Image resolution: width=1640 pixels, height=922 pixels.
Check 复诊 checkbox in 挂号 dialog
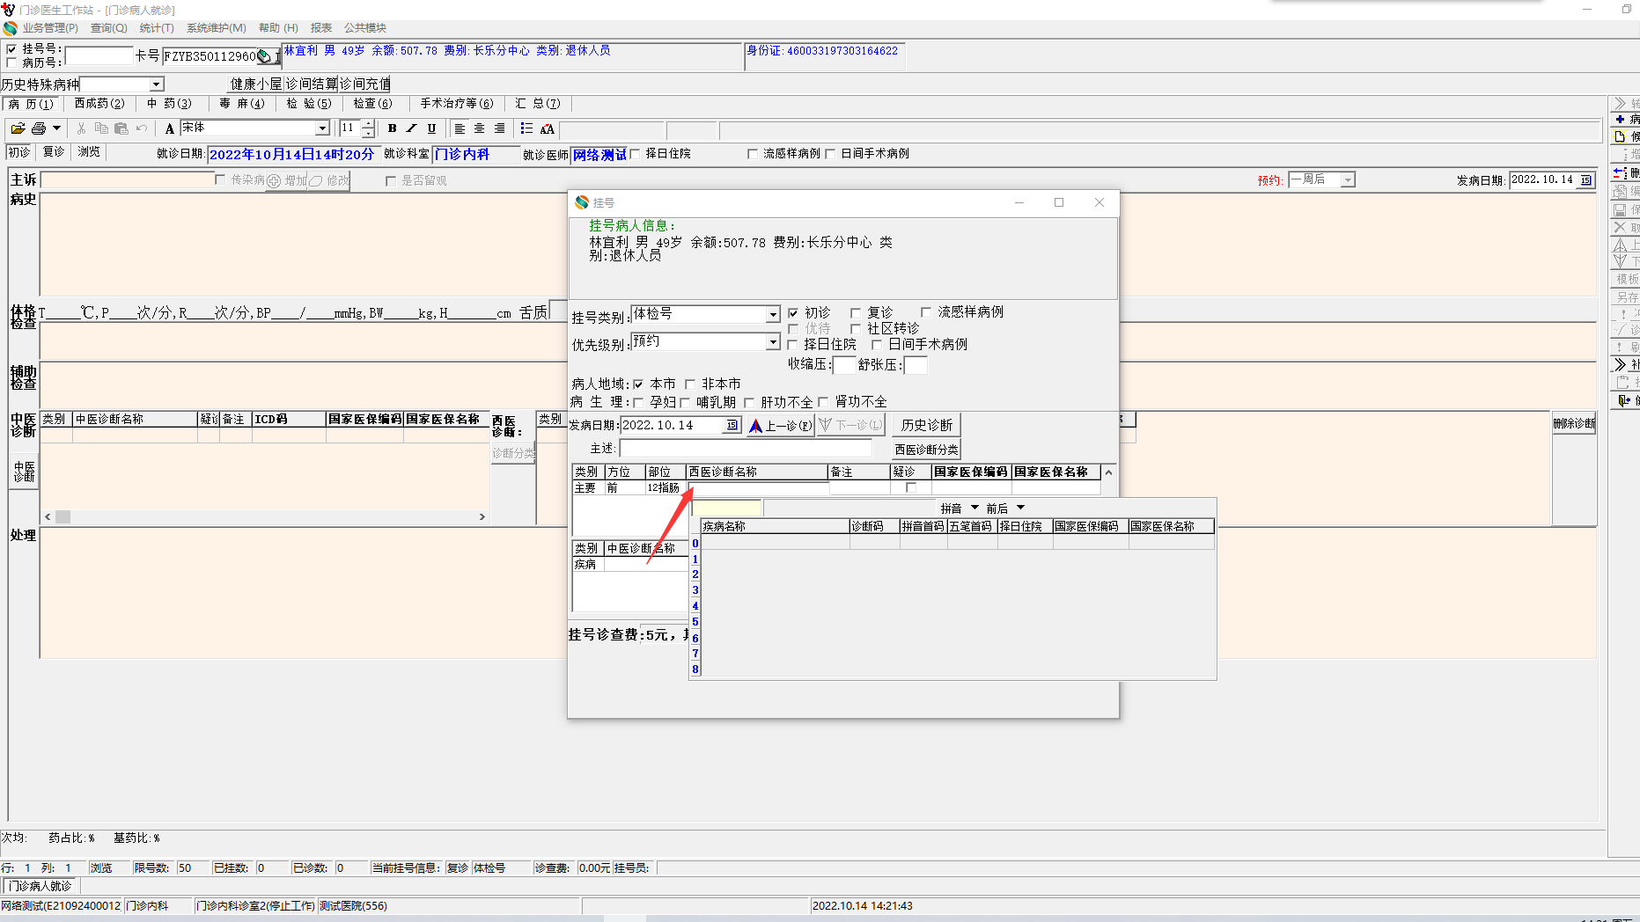(x=856, y=313)
